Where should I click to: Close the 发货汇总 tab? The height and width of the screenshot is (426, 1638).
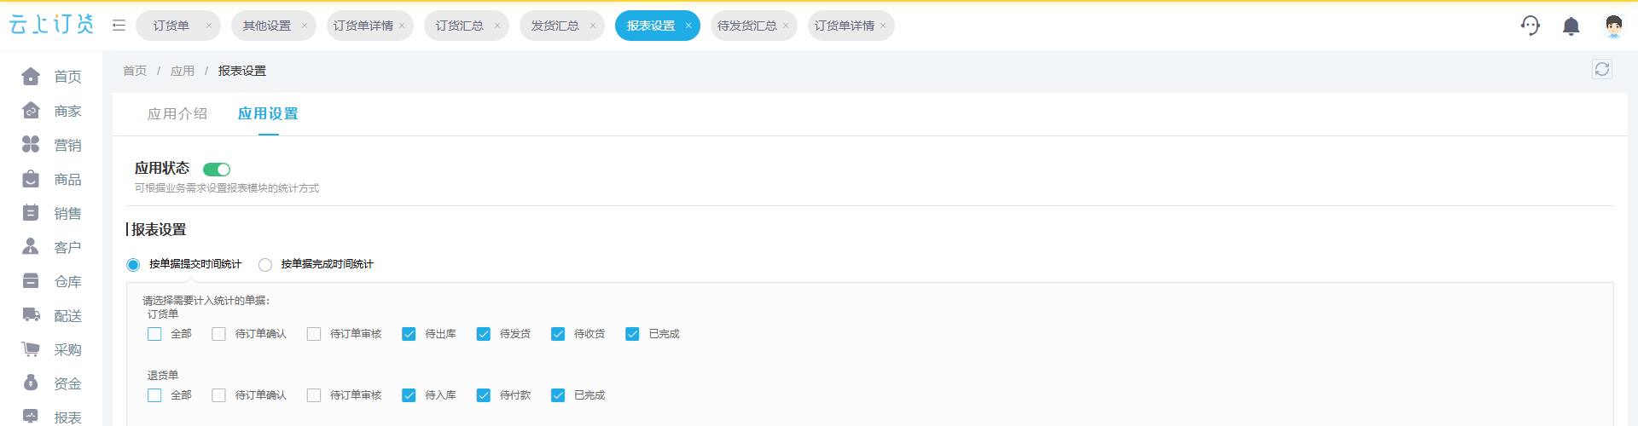(x=592, y=26)
